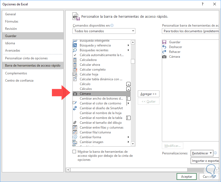This screenshot has height=182, width=221.
Task: Open the Idioma options category
Action: click(33, 43)
